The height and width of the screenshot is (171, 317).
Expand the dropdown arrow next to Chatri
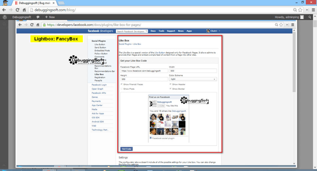(x=219, y=31)
